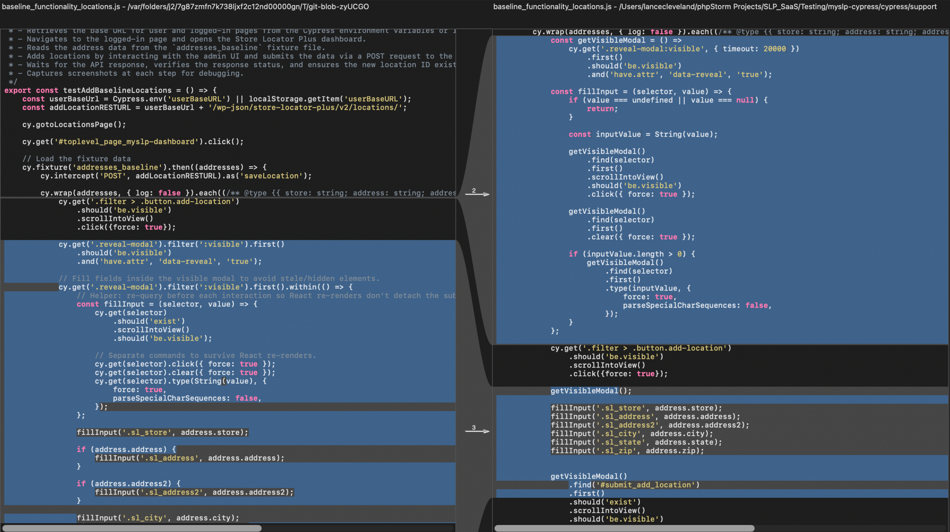The width and height of the screenshot is (950, 532).
Task: Click the 'export const testAddBaselineLocations' line
Action: 111,90
